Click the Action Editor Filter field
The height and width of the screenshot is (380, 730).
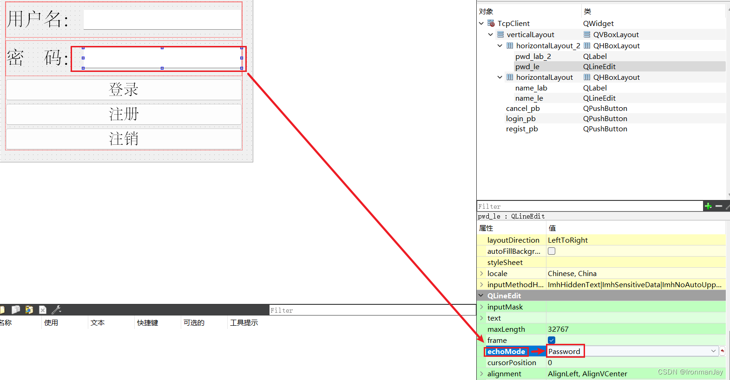(373, 310)
